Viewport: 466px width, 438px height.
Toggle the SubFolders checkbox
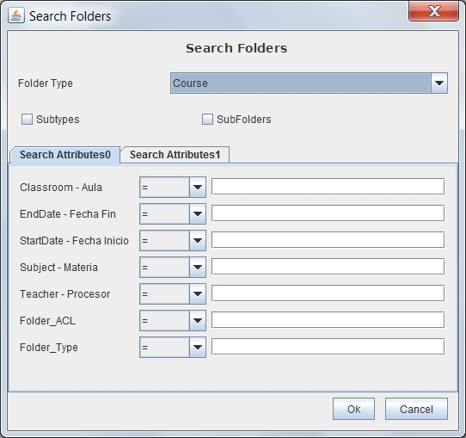[207, 120]
